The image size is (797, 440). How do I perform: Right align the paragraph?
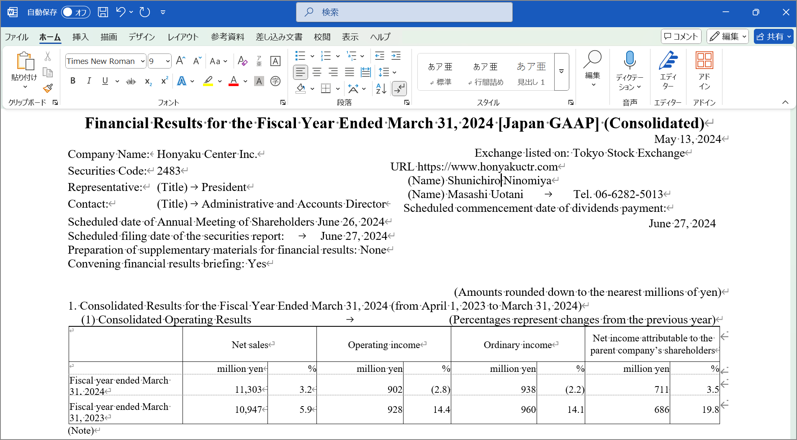333,72
